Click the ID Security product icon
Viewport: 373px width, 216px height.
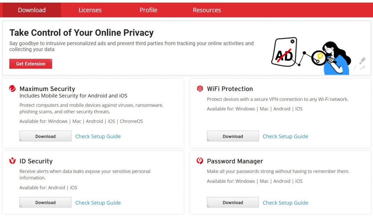(x=12, y=161)
